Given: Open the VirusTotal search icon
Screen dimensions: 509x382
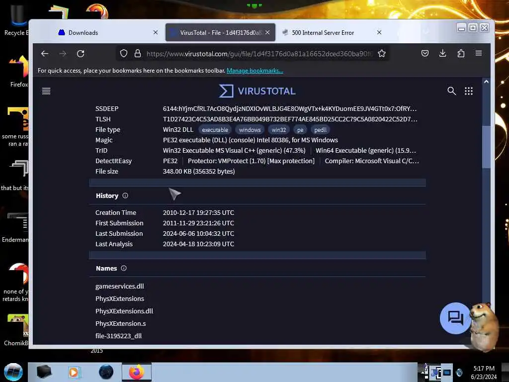Looking at the screenshot, I should pyautogui.click(x=451, y=91).
